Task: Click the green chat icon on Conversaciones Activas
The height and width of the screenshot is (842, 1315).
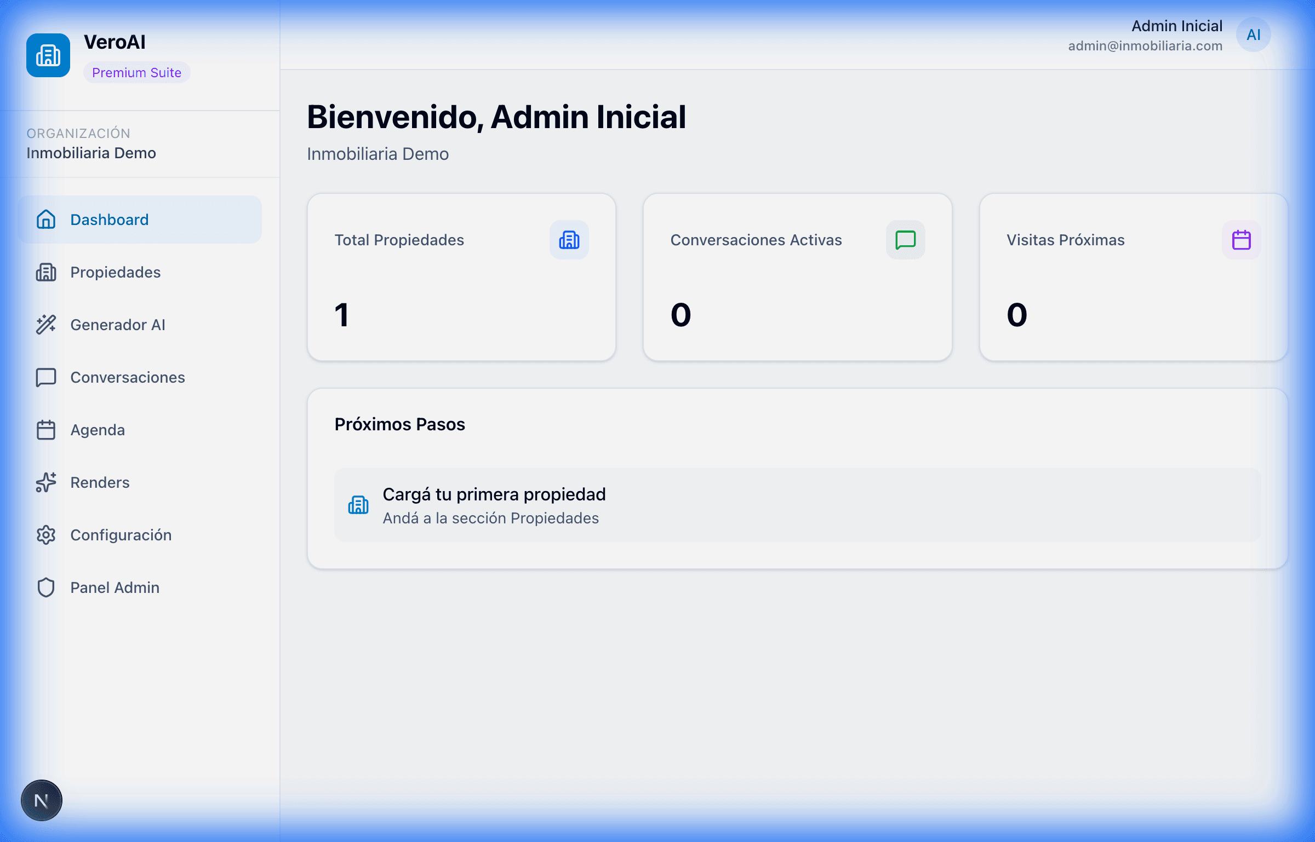Action: click(x=905, y=239)
